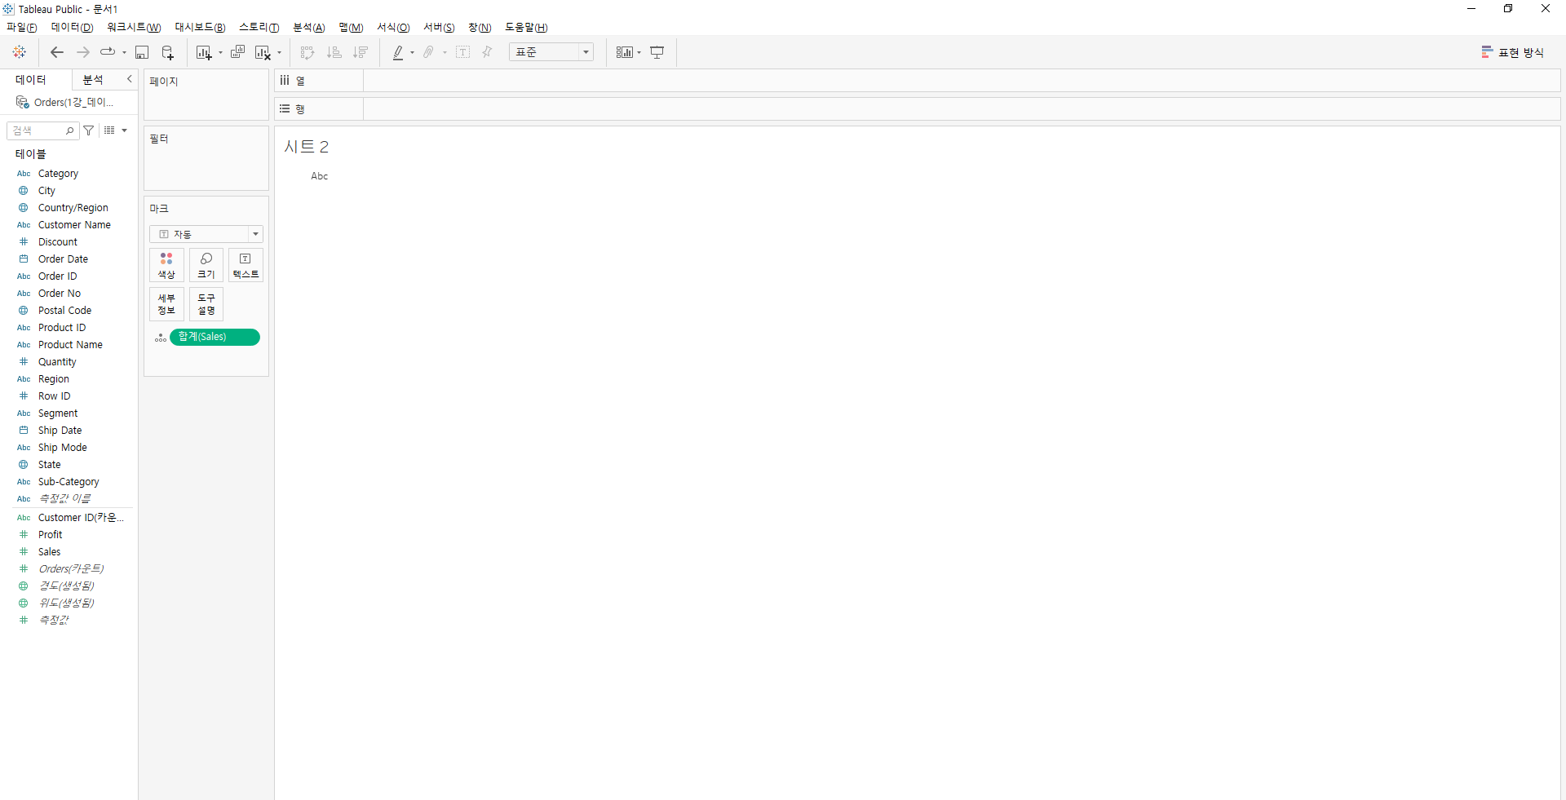Image resolution: width=1566 pixels, height=800 pixels.
Task: Open the 표현 방식 Show Me panel
Action: point(1513,52)
